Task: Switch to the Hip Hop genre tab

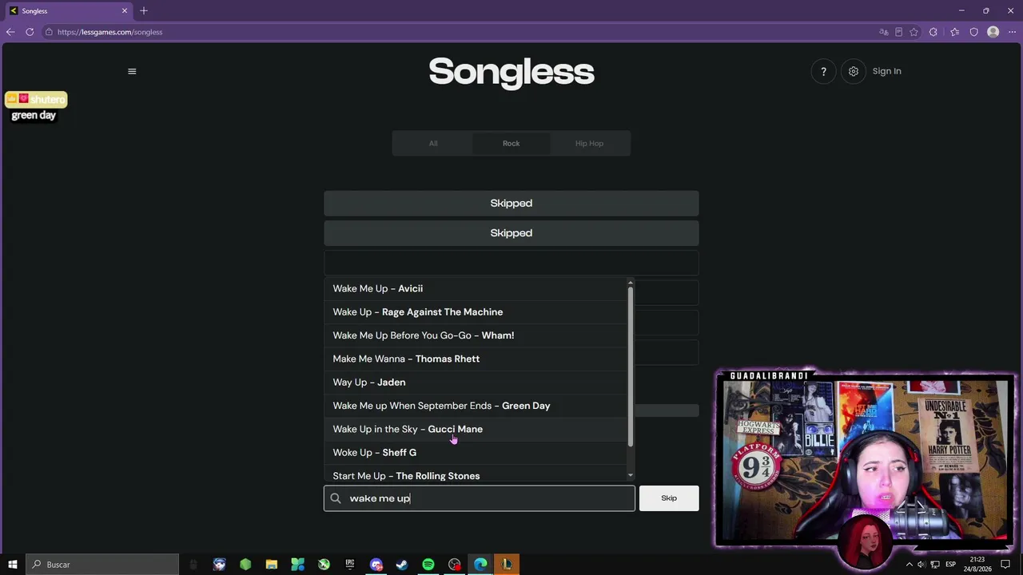Action: click(589, 144)
